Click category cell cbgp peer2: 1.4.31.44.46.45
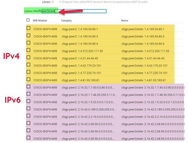 (x=80, y=58)
